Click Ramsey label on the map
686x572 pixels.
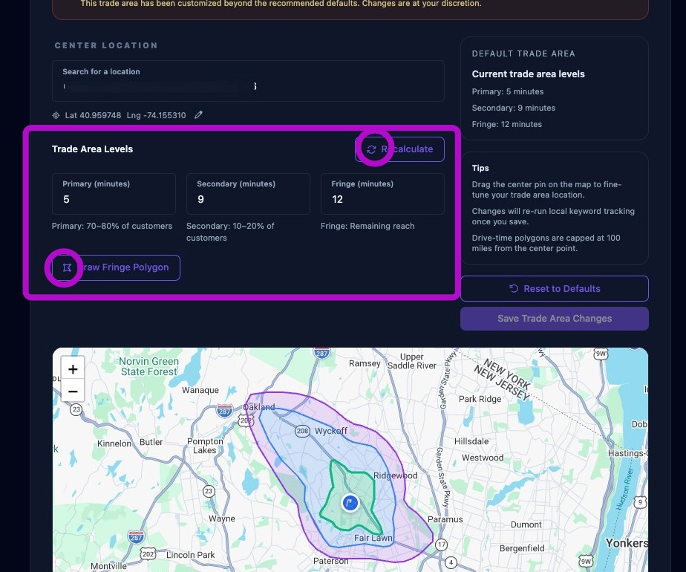pyautogui.click(x=365, y=364)
